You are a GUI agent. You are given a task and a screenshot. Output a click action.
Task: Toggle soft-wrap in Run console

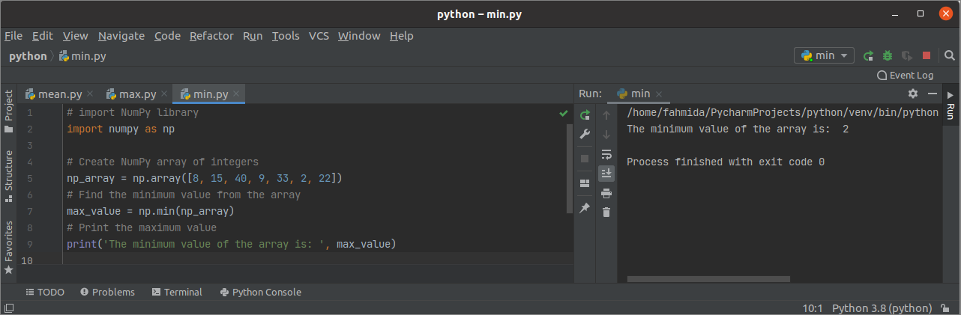coord(606,154)
